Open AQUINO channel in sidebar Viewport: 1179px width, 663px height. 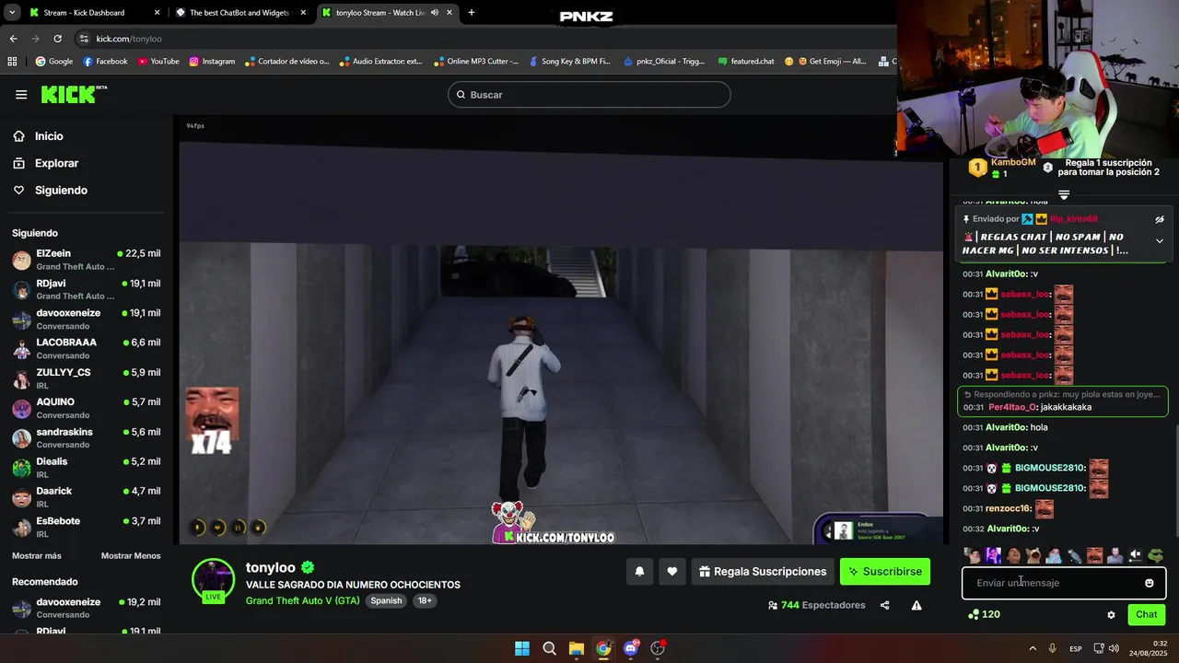(87, 408)
